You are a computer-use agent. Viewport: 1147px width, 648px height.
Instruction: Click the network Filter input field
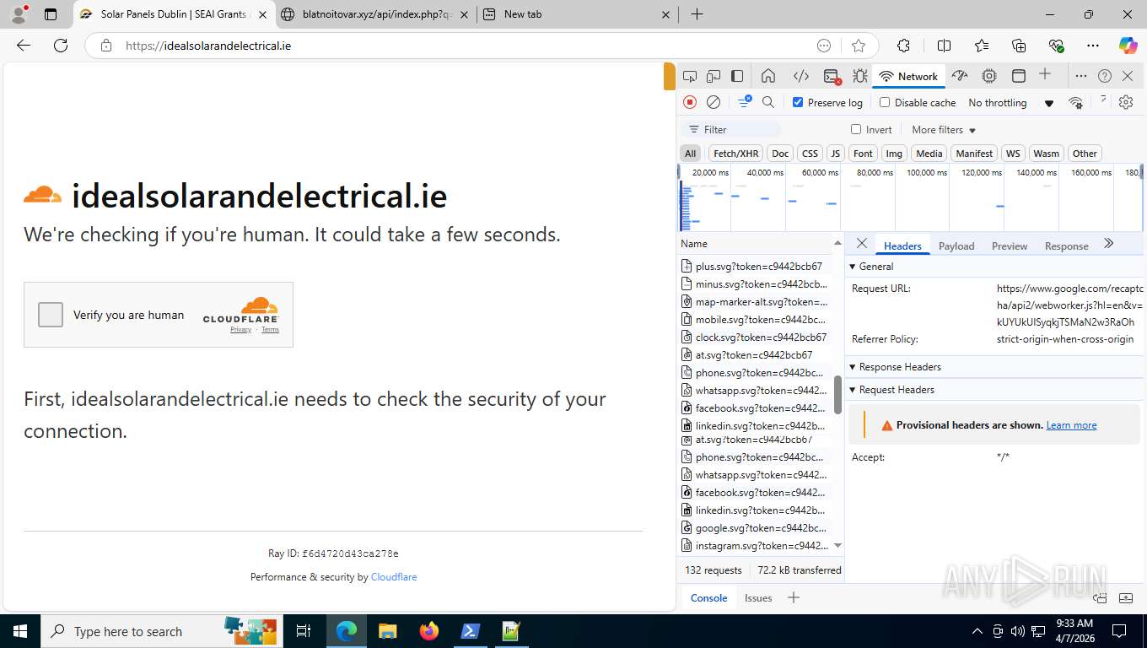coord(731,130)
